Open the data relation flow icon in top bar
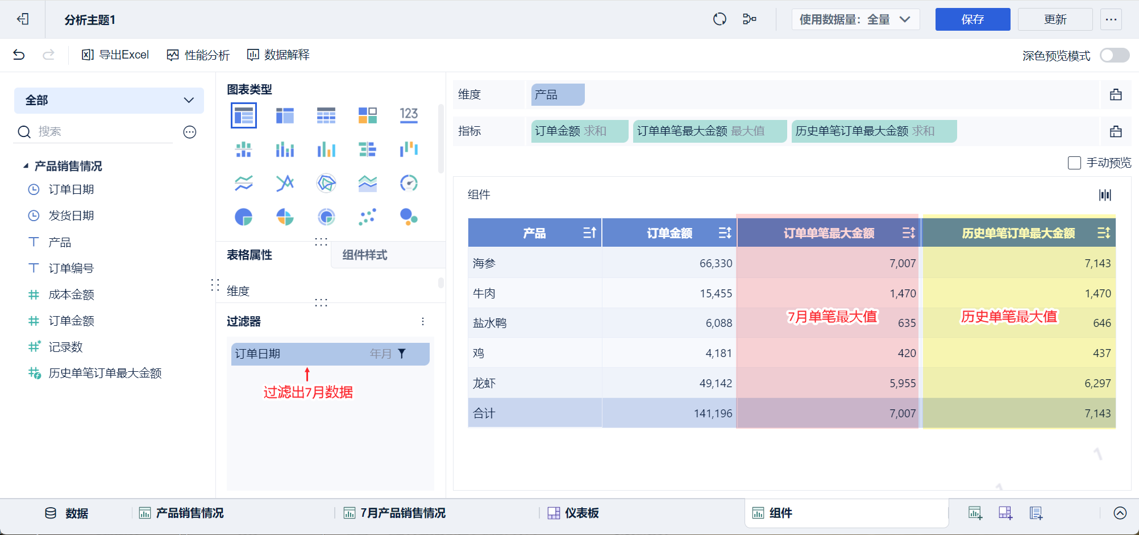The width and height of the screenshot is (1139, 535). 750,19
